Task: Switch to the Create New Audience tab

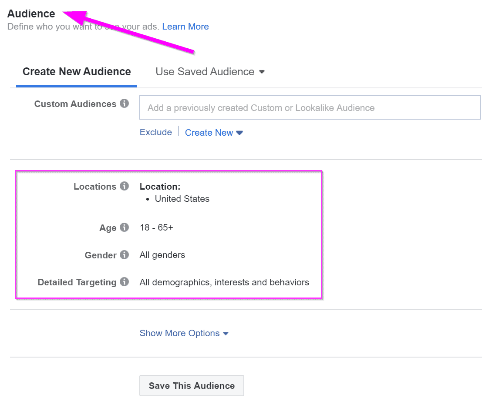Action: tap(76, 71)
